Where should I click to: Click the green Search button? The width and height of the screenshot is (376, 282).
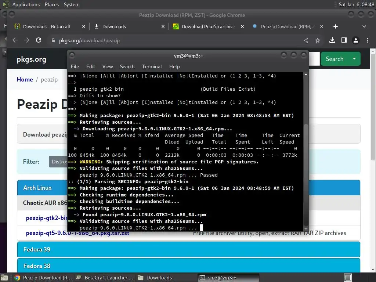click(x=335, y=59)
